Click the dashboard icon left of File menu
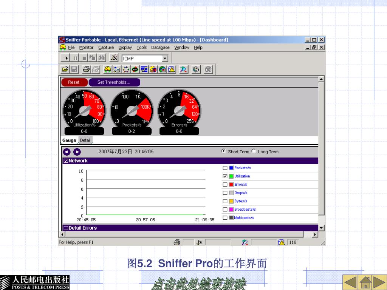The width and height of the screenshot is (387, 290). click(x=63, y=47)
